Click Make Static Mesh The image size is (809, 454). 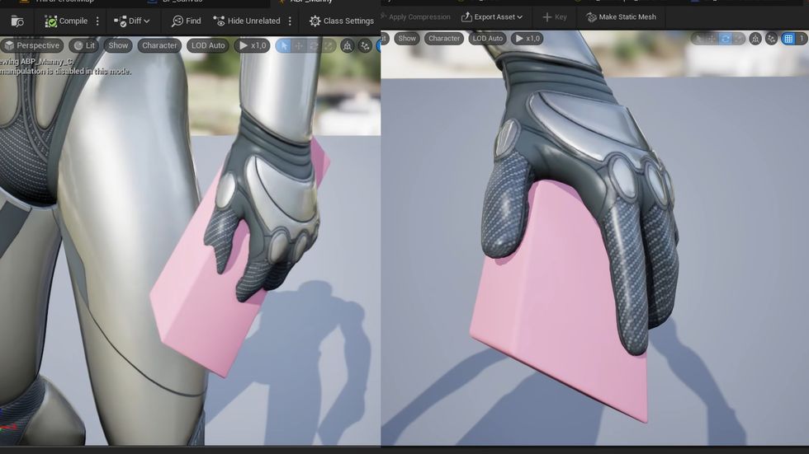[x=621, y=17]
